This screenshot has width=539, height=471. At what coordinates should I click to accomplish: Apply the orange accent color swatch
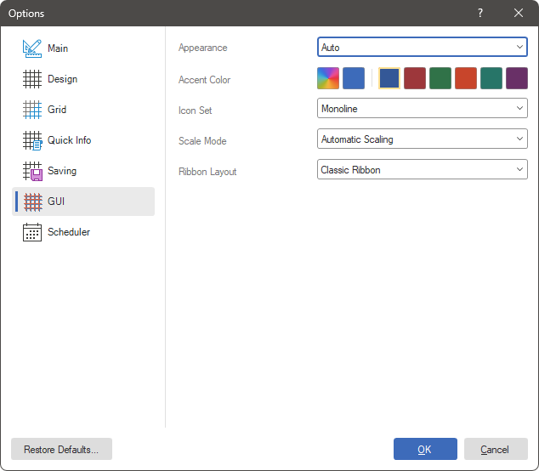point(466,79)
